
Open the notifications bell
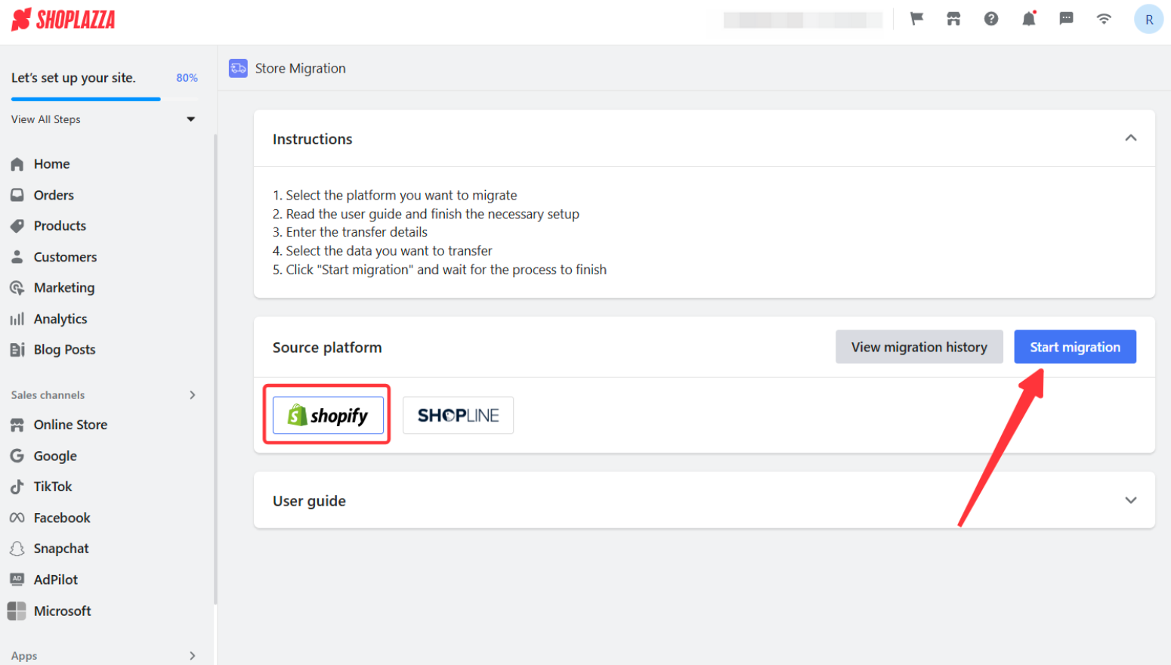[1028, 19]
